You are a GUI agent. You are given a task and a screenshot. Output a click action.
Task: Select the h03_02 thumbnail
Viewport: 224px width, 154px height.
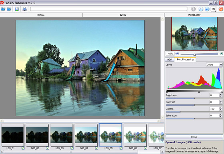tap(37, 135)
